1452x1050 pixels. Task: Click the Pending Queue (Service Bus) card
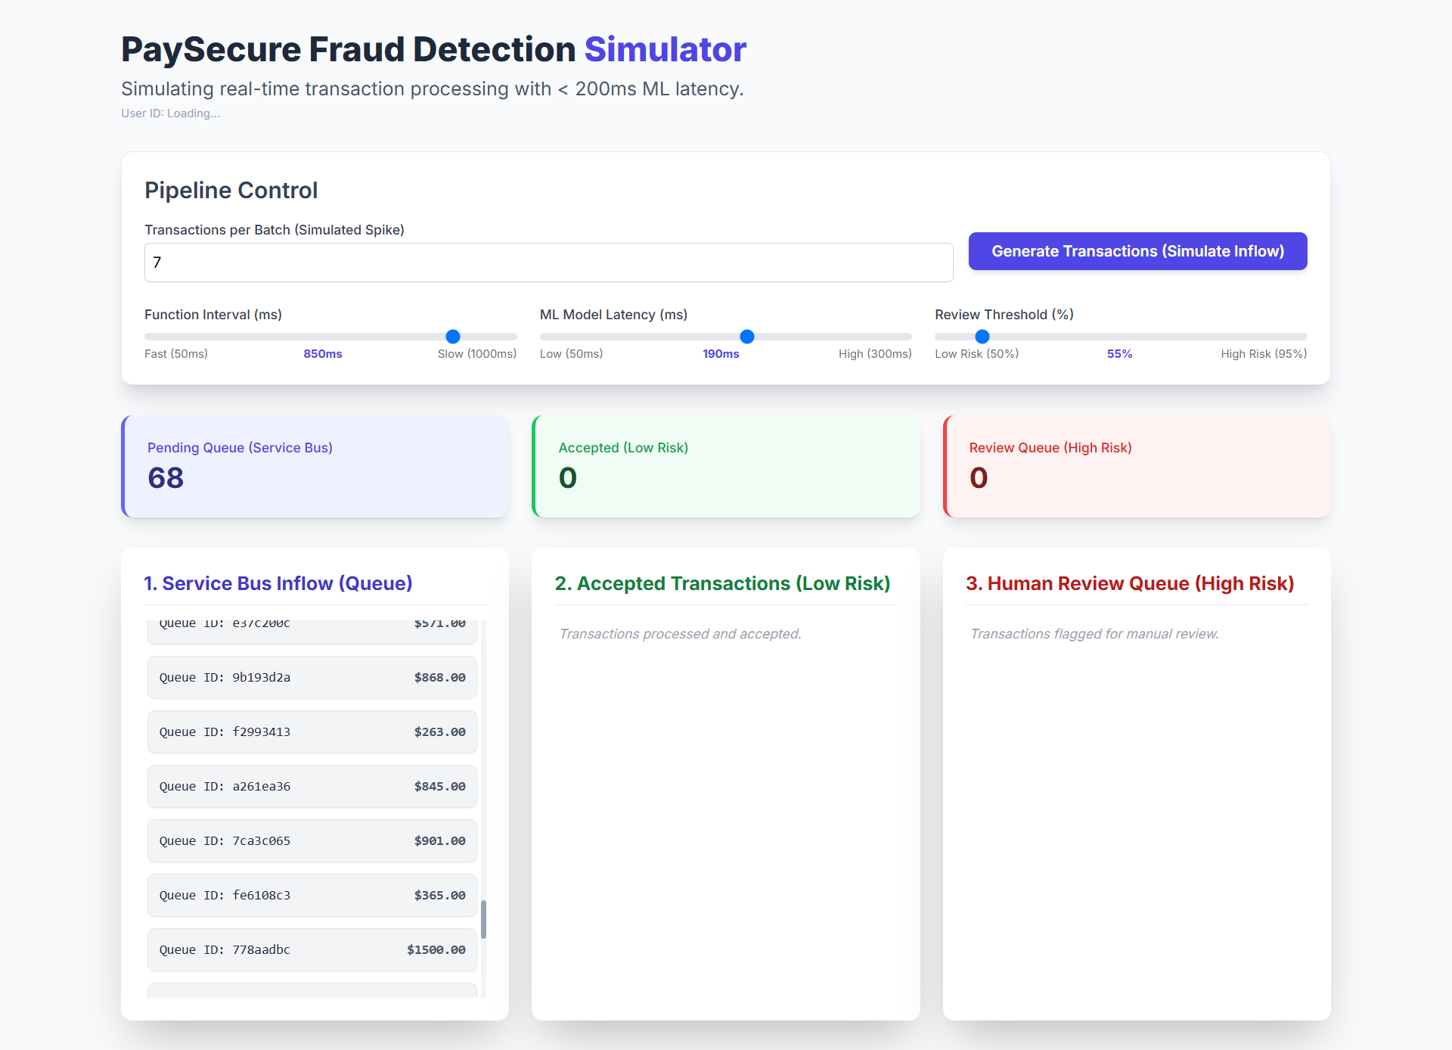pyautogui.click(x=315, y=467)
